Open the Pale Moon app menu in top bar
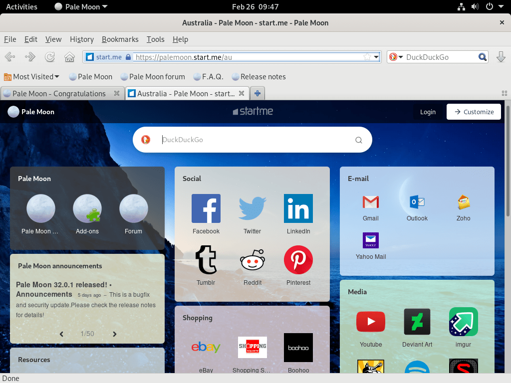The width and height of the screenshot is (511, 383). (x=81, y=6)
